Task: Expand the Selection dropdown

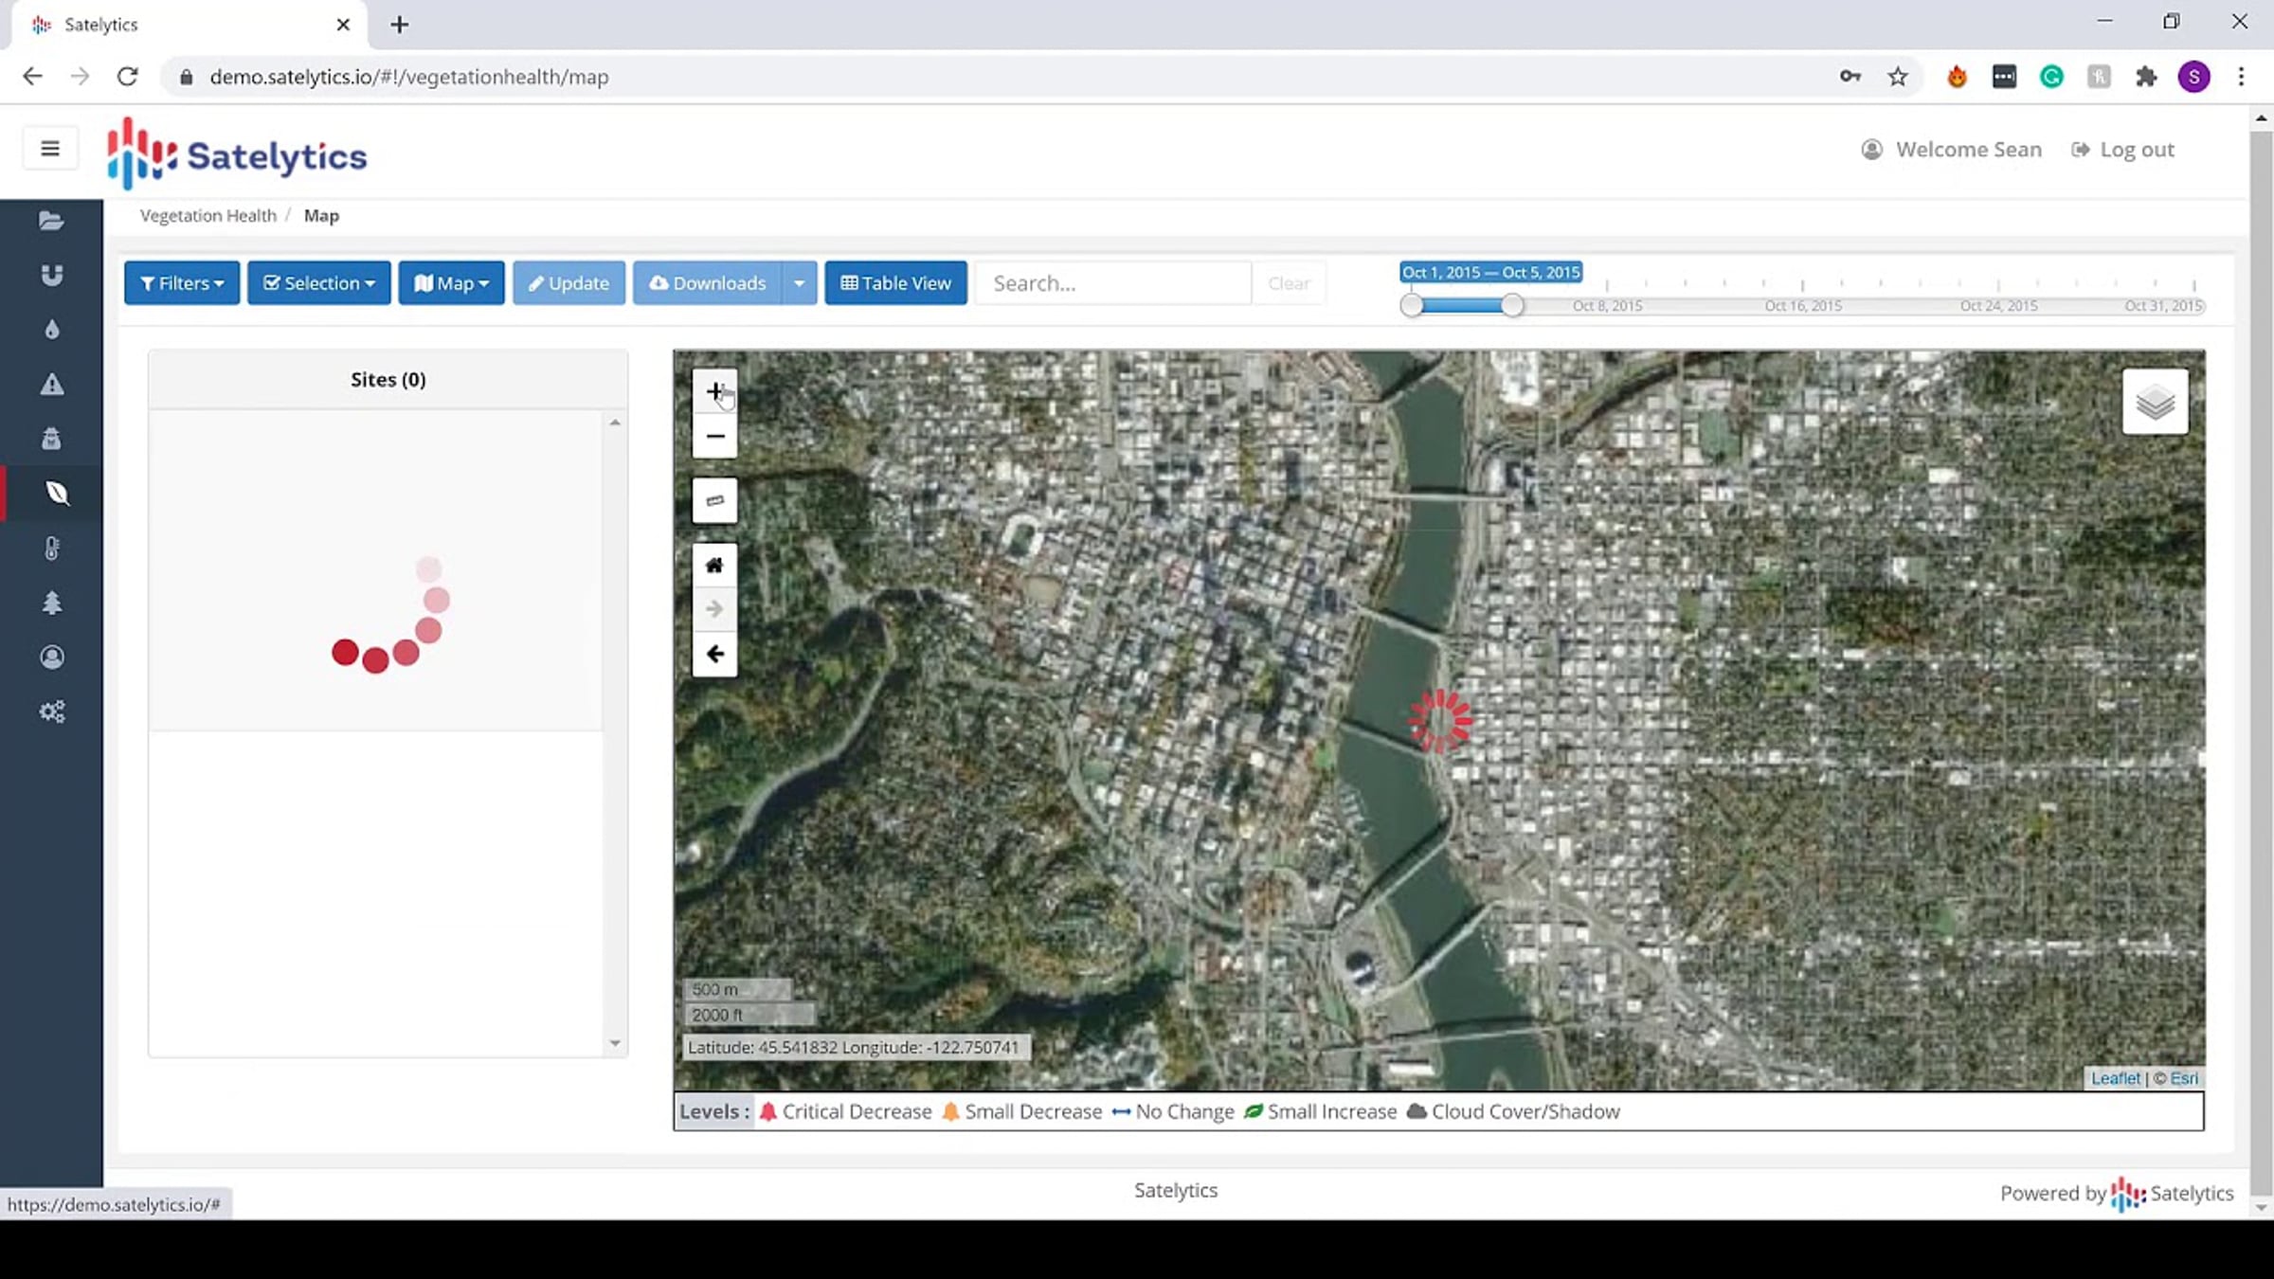Action: coord(319,283)
